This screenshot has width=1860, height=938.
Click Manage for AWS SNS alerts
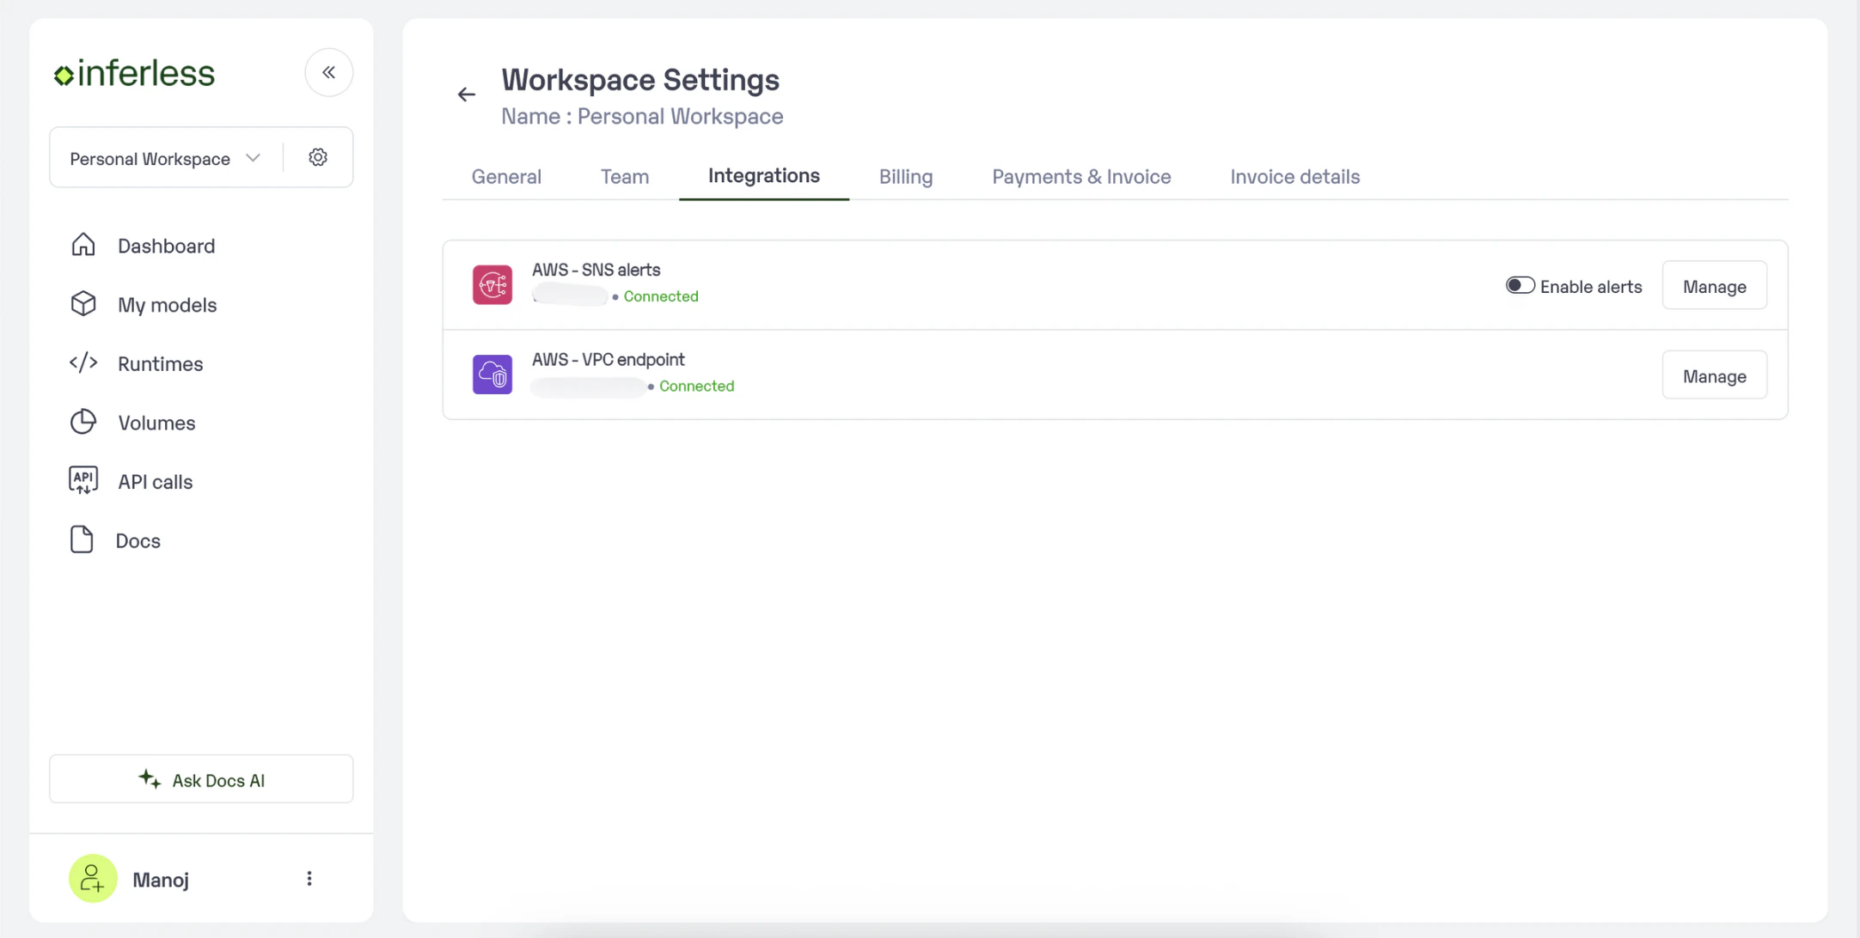1714,286
